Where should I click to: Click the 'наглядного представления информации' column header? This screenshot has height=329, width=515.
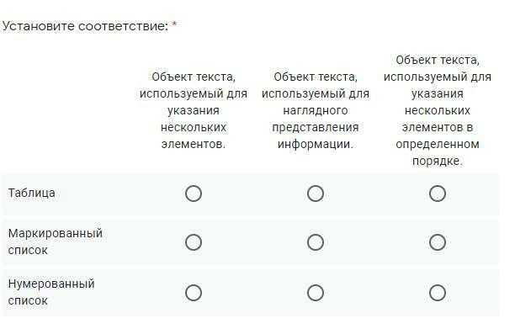[316, 110]
